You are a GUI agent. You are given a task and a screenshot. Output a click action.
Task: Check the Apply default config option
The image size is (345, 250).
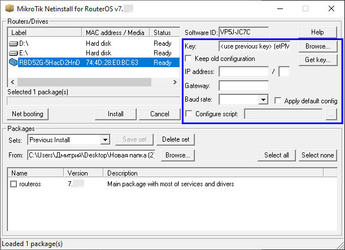pos(278,100)
